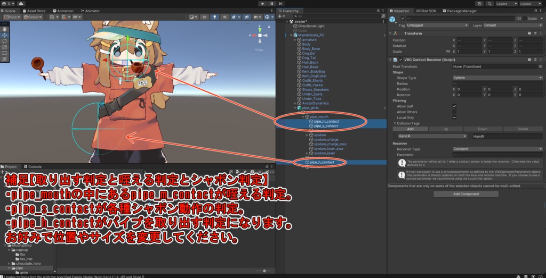Viewport: 546px width, 278px height.
Task: Open the Layout dropdown
Action: point(531,4)
